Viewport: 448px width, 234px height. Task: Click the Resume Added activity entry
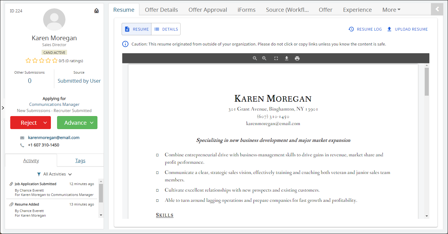click(52, 210)
